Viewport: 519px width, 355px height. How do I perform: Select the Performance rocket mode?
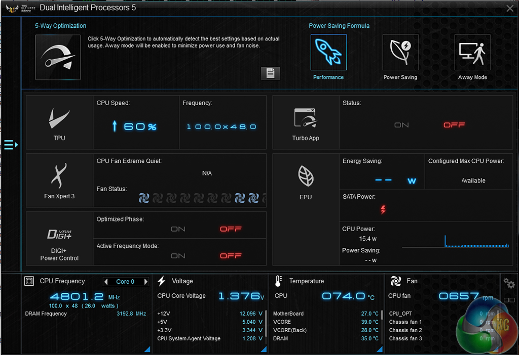[x=328, y=53]
